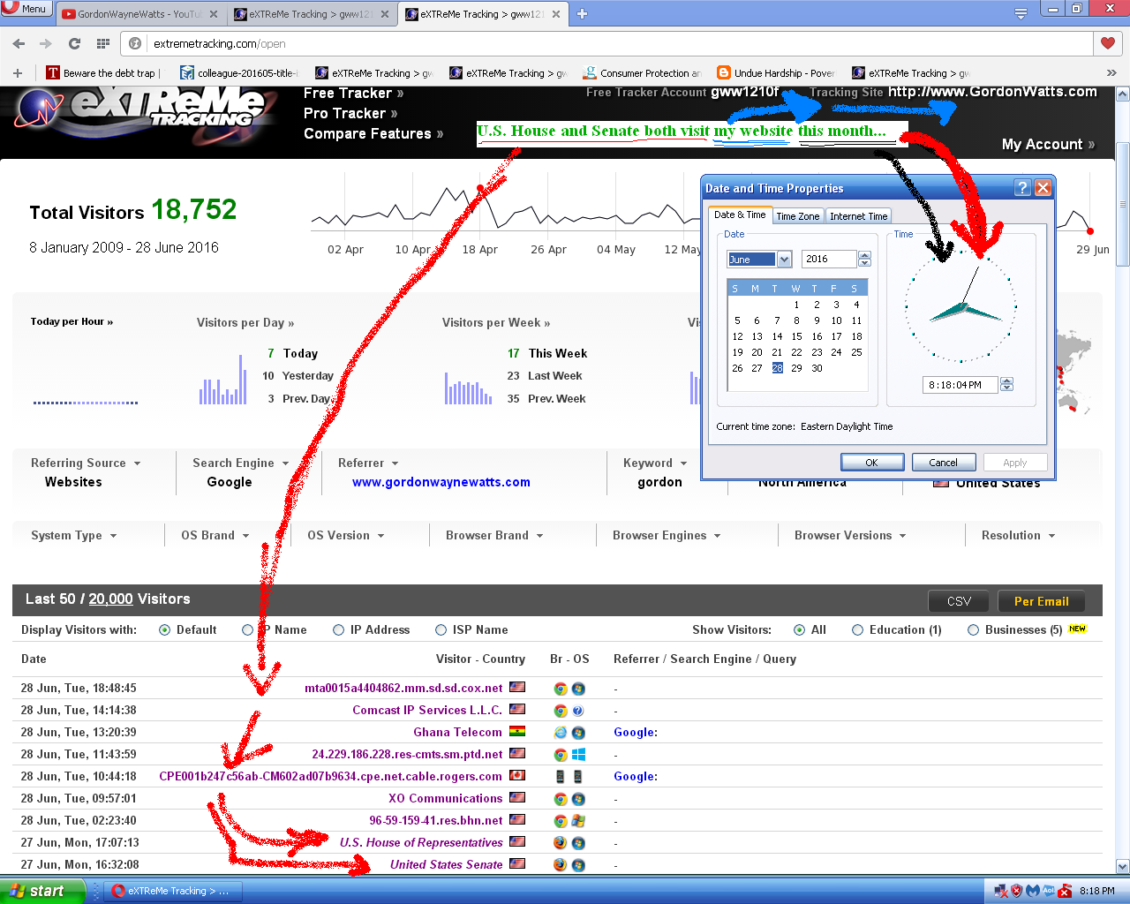The height and width of the screenshot is (904, 1130).
Task: Open Today per Hour link
Action: [x=72, y=322]
